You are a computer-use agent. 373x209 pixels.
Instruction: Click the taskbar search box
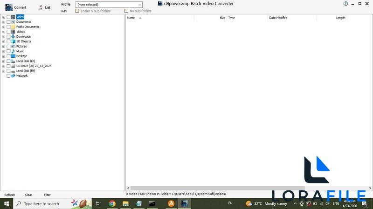tap(52, 203)
